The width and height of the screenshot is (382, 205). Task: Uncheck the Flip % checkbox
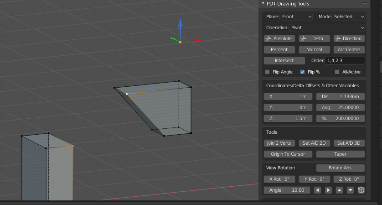303,72
